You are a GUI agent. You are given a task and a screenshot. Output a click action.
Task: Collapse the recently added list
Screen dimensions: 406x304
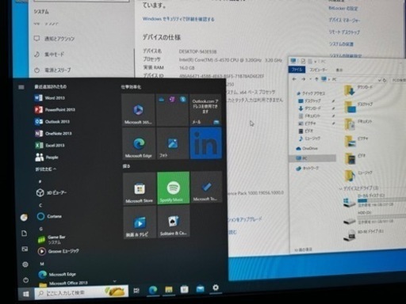pyautogui.click(x=45, y=169)
